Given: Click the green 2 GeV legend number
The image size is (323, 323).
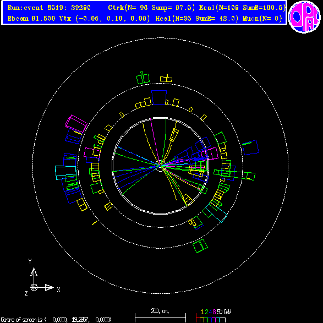Looking at the screenshot, I should (206, 311).
